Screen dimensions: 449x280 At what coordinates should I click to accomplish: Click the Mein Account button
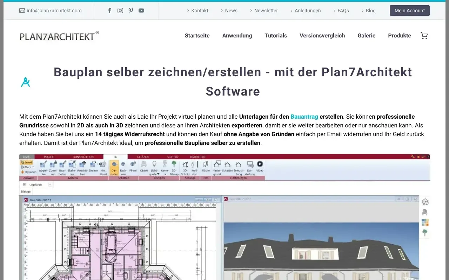pos(409,10)
